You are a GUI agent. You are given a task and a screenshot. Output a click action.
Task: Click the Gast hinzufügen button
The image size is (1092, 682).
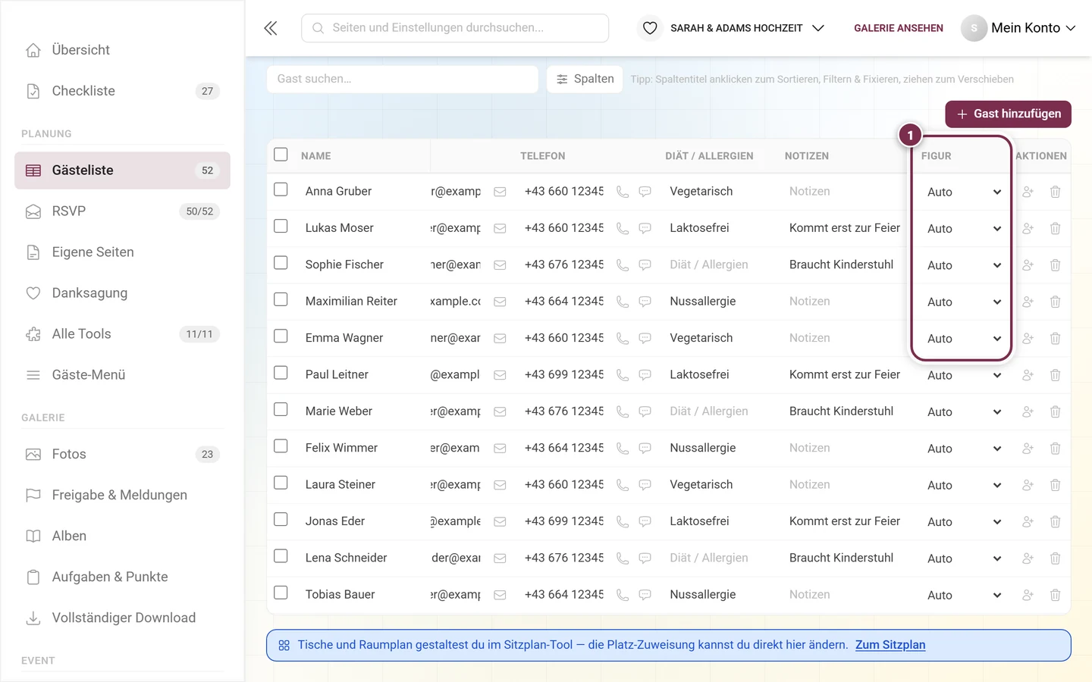[x=1008, y=114]
